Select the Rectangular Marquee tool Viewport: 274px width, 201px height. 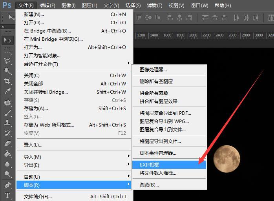tap(7, 51)
